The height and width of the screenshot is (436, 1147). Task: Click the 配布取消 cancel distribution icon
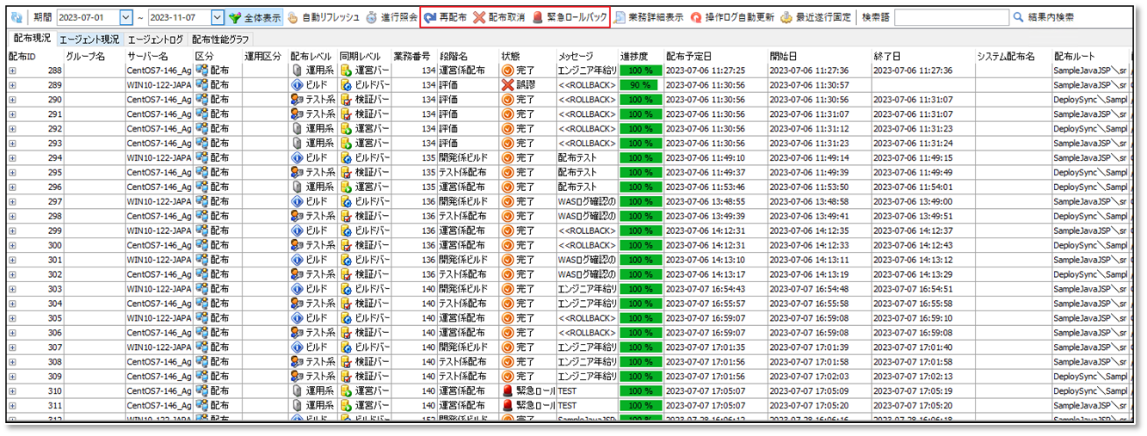click(x=479, y=17)
